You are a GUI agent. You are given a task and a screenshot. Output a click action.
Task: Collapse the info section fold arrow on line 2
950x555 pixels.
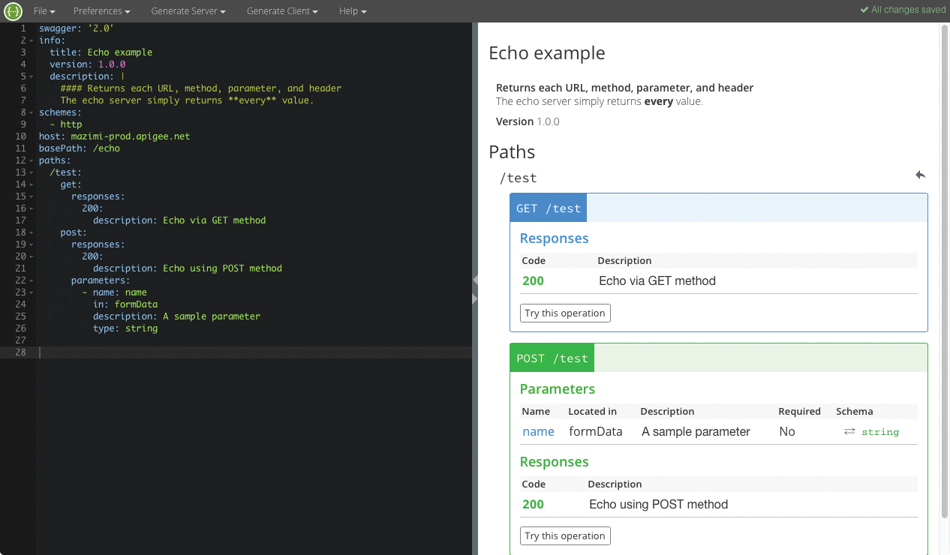tap(30, 40)
